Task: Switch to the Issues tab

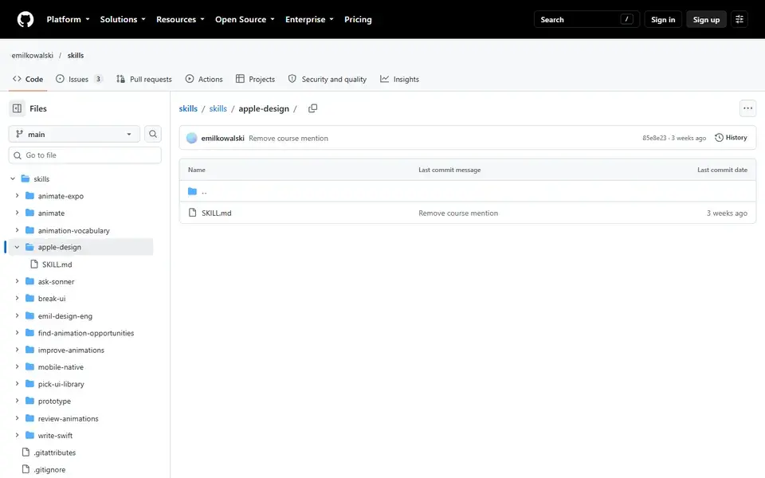Action: (79, 79)
